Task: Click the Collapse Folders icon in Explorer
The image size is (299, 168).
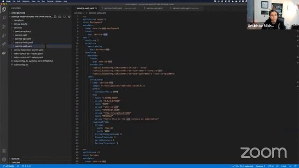Action: (x=69, y=17)
